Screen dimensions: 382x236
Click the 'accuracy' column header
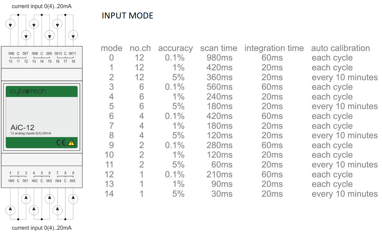point(176,48)
